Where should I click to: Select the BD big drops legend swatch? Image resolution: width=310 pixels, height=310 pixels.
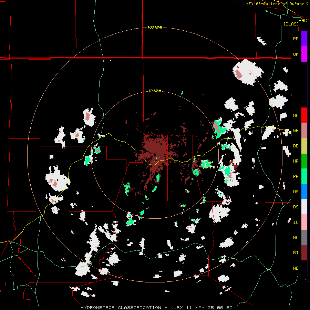click(x=304, y=146)
